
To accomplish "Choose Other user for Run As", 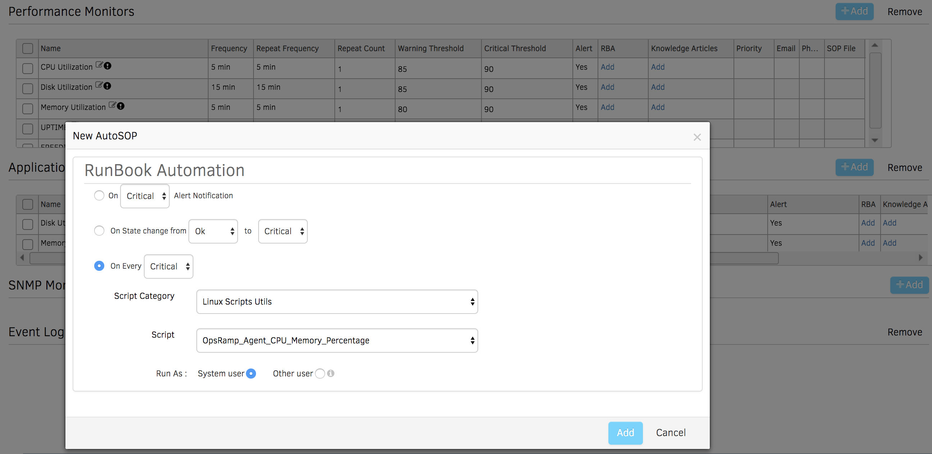I will 320,374.
